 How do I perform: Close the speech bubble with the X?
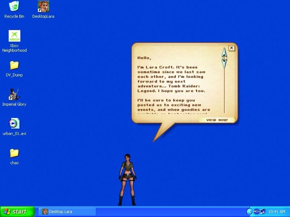tap(232, 48)
